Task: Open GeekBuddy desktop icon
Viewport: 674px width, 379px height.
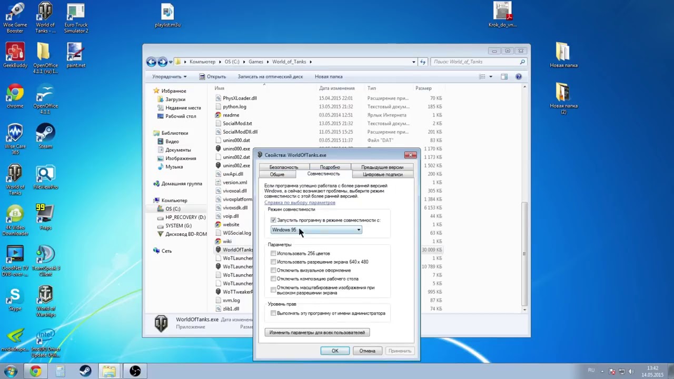Action: (15, 56)
